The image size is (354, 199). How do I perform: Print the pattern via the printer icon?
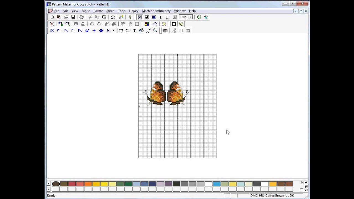click(82, 17)
